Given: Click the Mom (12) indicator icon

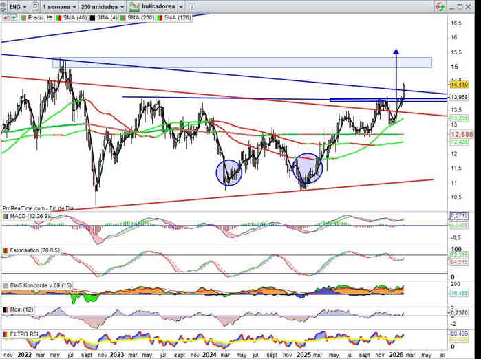Looking at the screenshot, I should 5,310.
